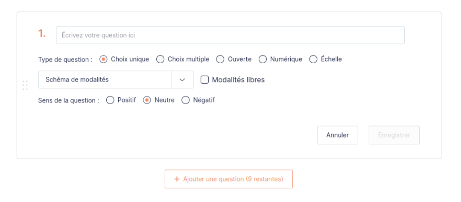The height and width of the screenshot is (202, 461).
Task: Focus the Écrivez votre question ici field
Action: [x=230, y=35]
